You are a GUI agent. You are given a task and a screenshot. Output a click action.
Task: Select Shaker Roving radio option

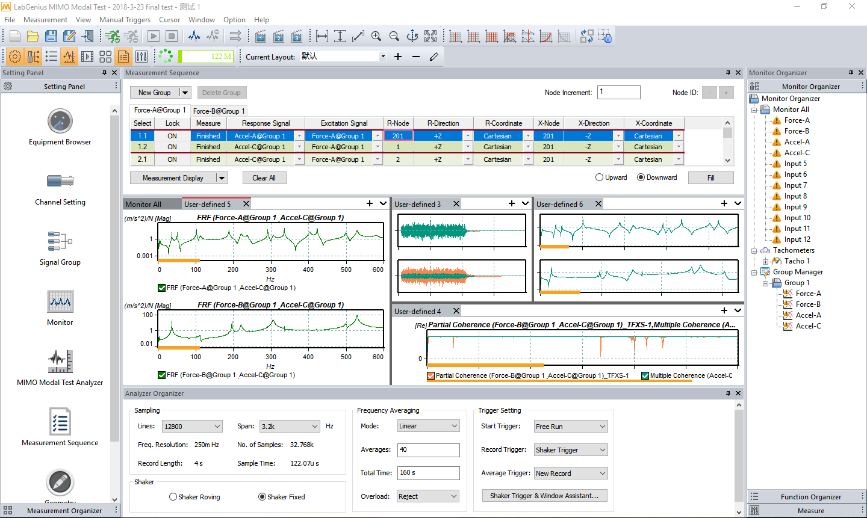(x=173, y=497)
